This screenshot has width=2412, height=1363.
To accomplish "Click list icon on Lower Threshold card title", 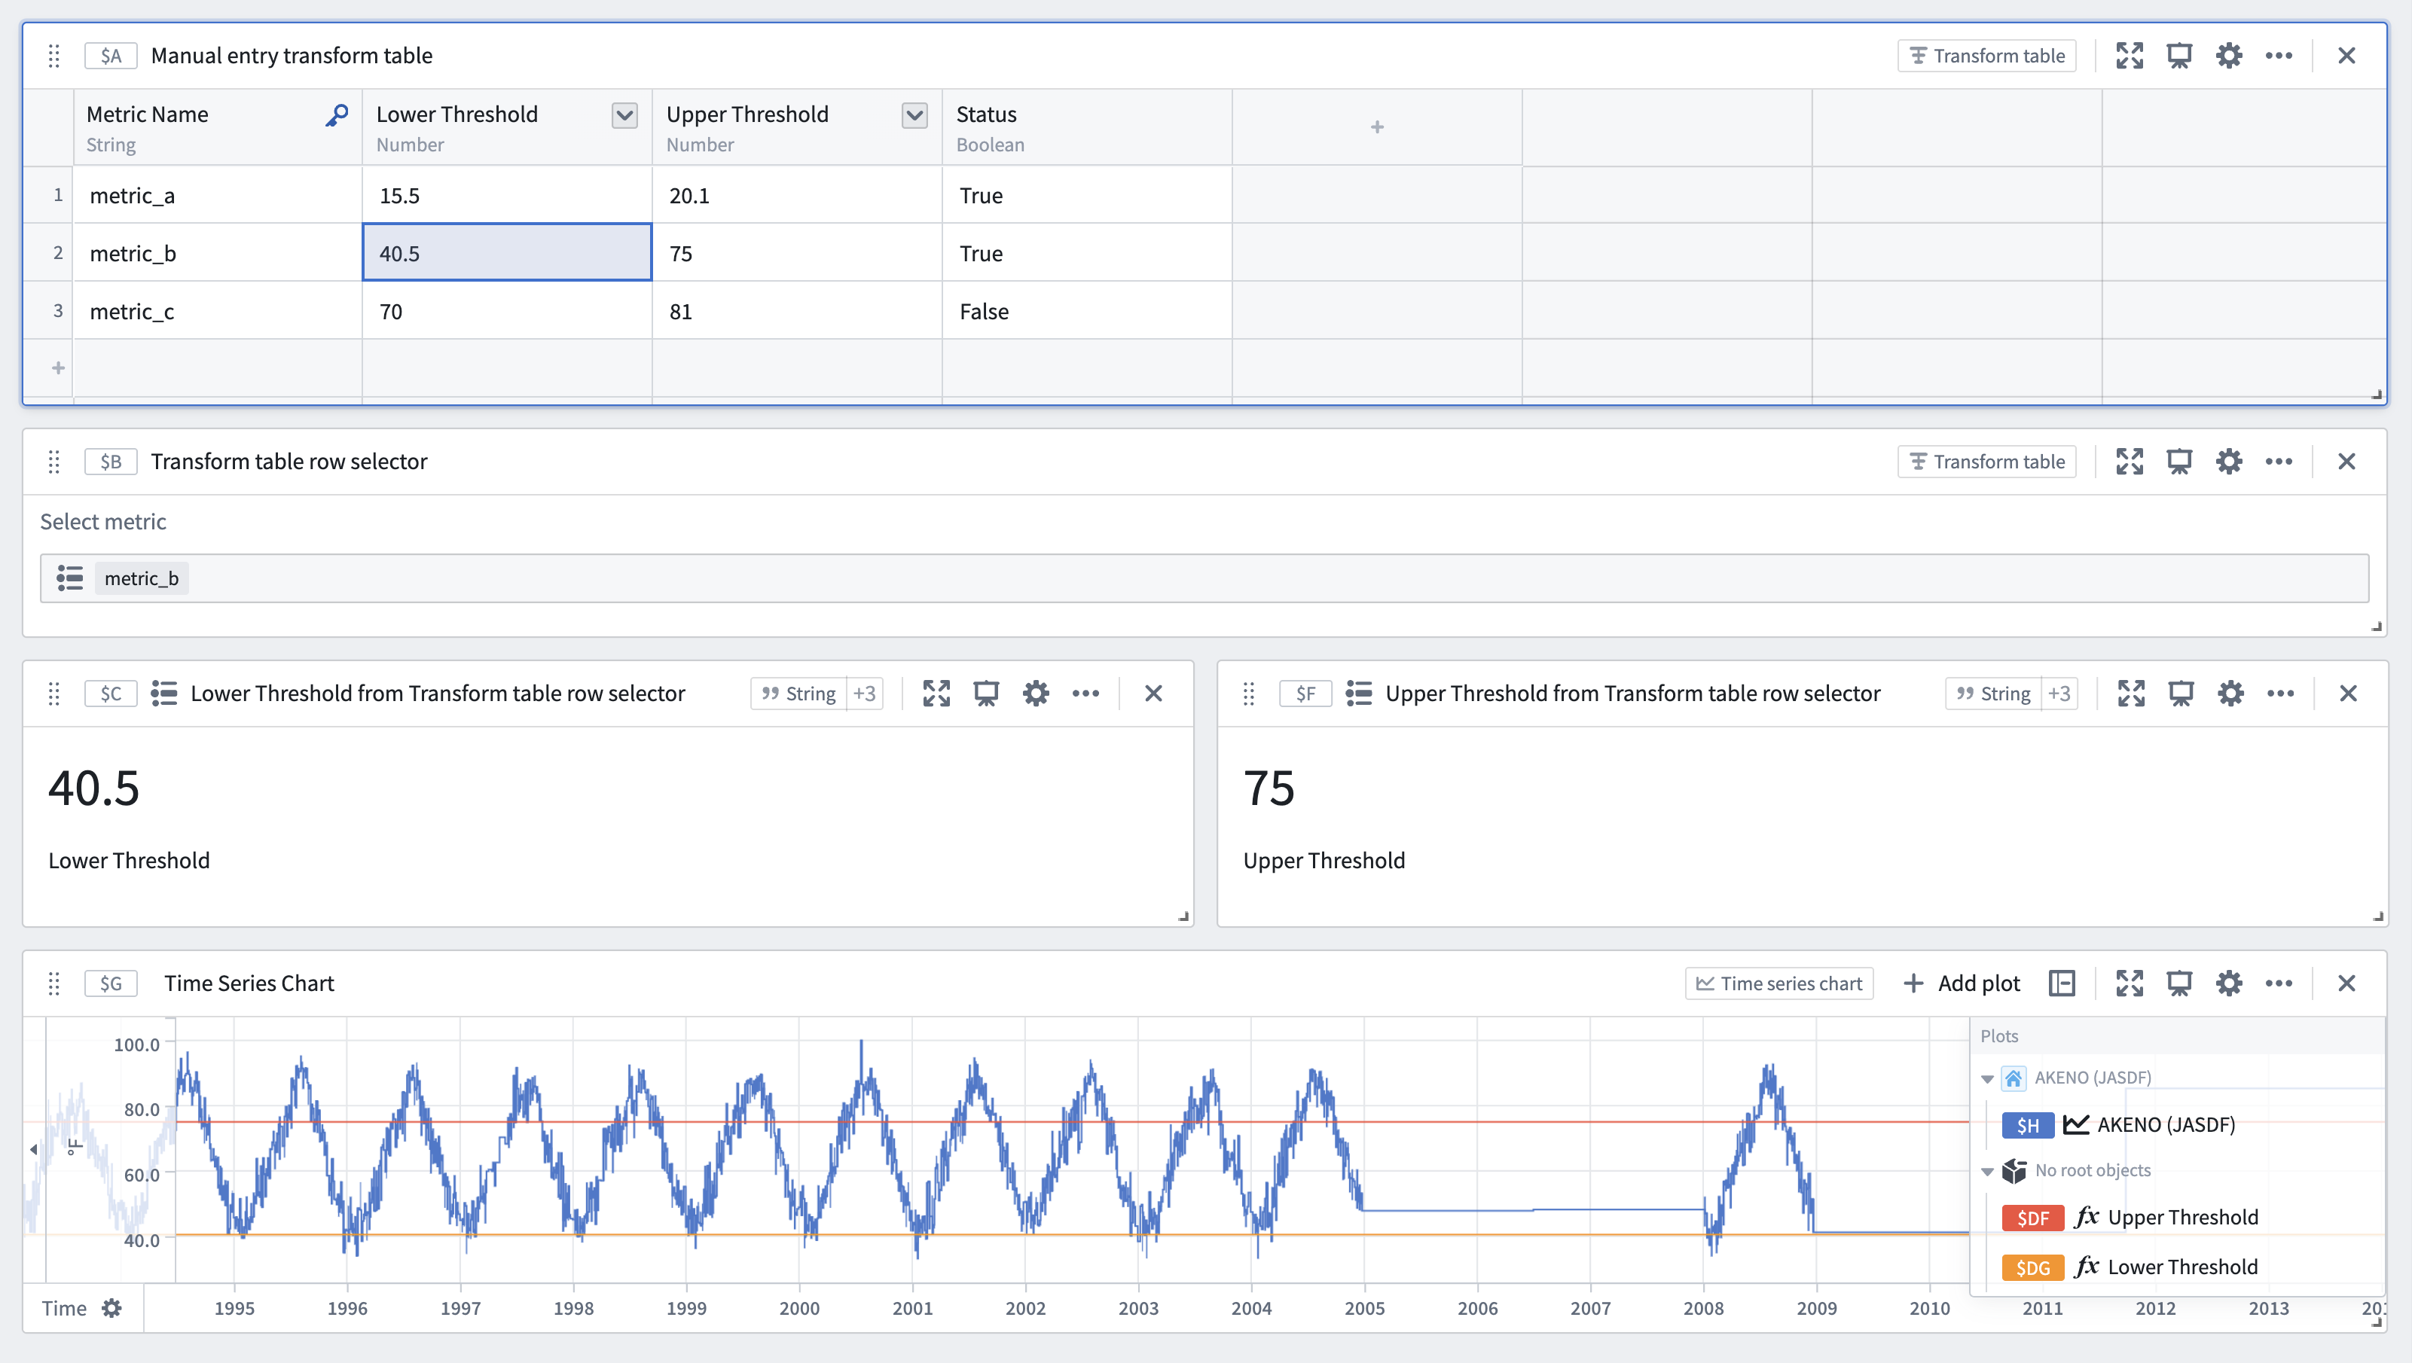I will coord(164,694).
